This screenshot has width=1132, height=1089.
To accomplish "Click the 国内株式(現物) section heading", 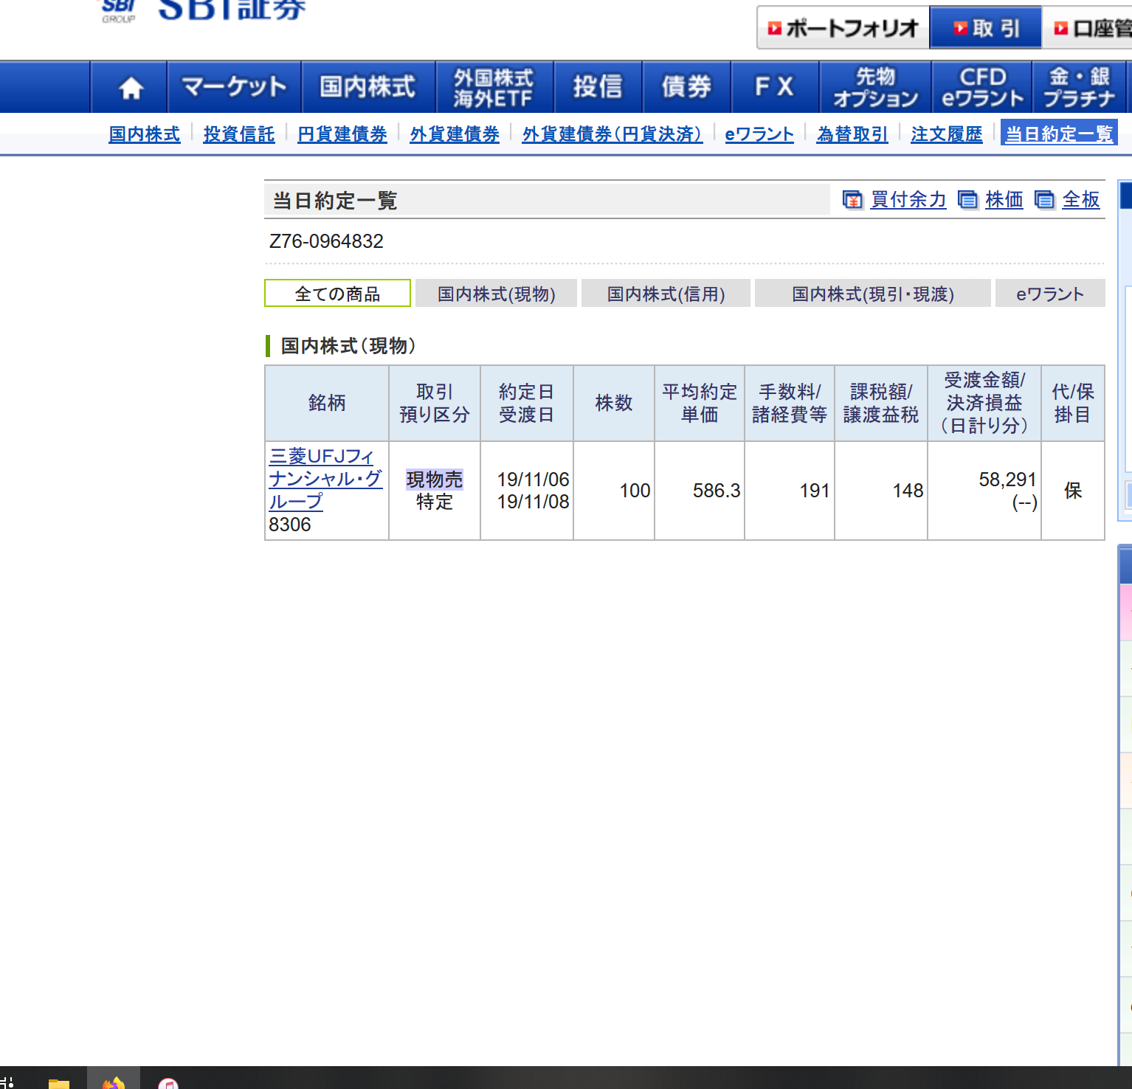I will tap(348, 345).
